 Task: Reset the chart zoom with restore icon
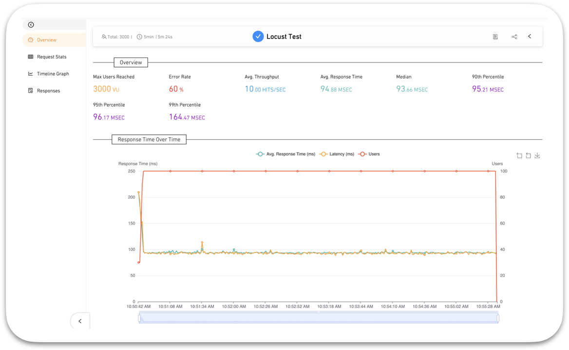[528, 156]
